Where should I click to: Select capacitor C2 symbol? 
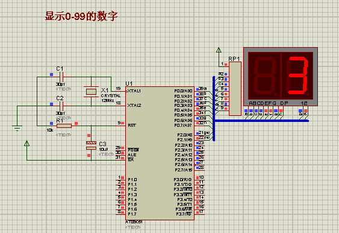point(61,106)
